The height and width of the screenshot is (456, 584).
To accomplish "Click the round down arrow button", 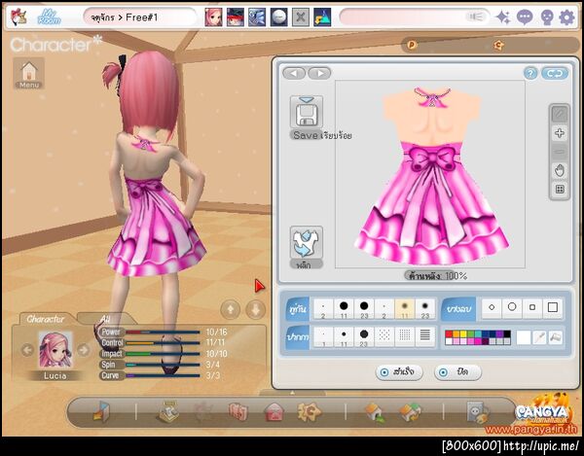I will (255, 309).
